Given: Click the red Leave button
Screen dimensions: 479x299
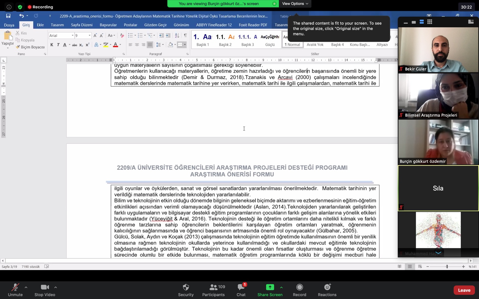Looking at the screenshot, I should 464,290.
